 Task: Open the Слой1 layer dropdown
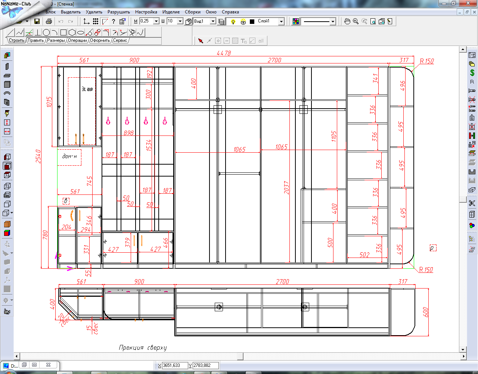pos(281,21)
